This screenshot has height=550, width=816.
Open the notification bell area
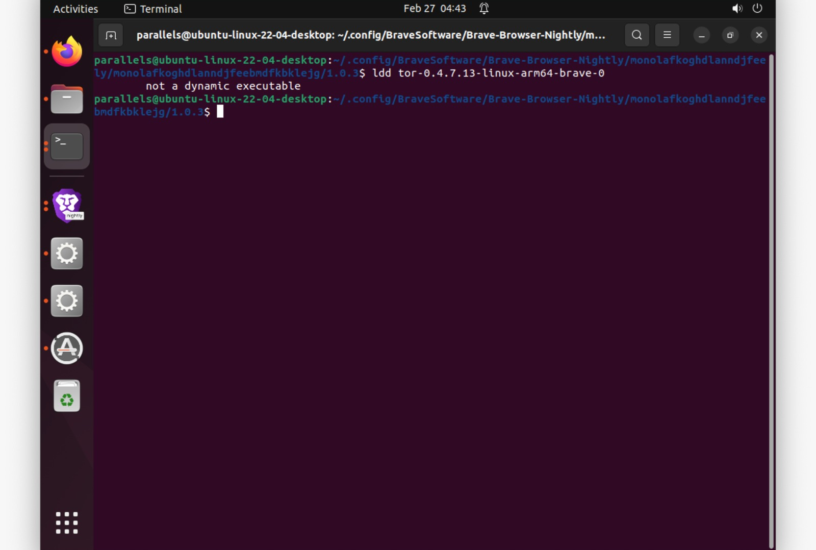483,8
